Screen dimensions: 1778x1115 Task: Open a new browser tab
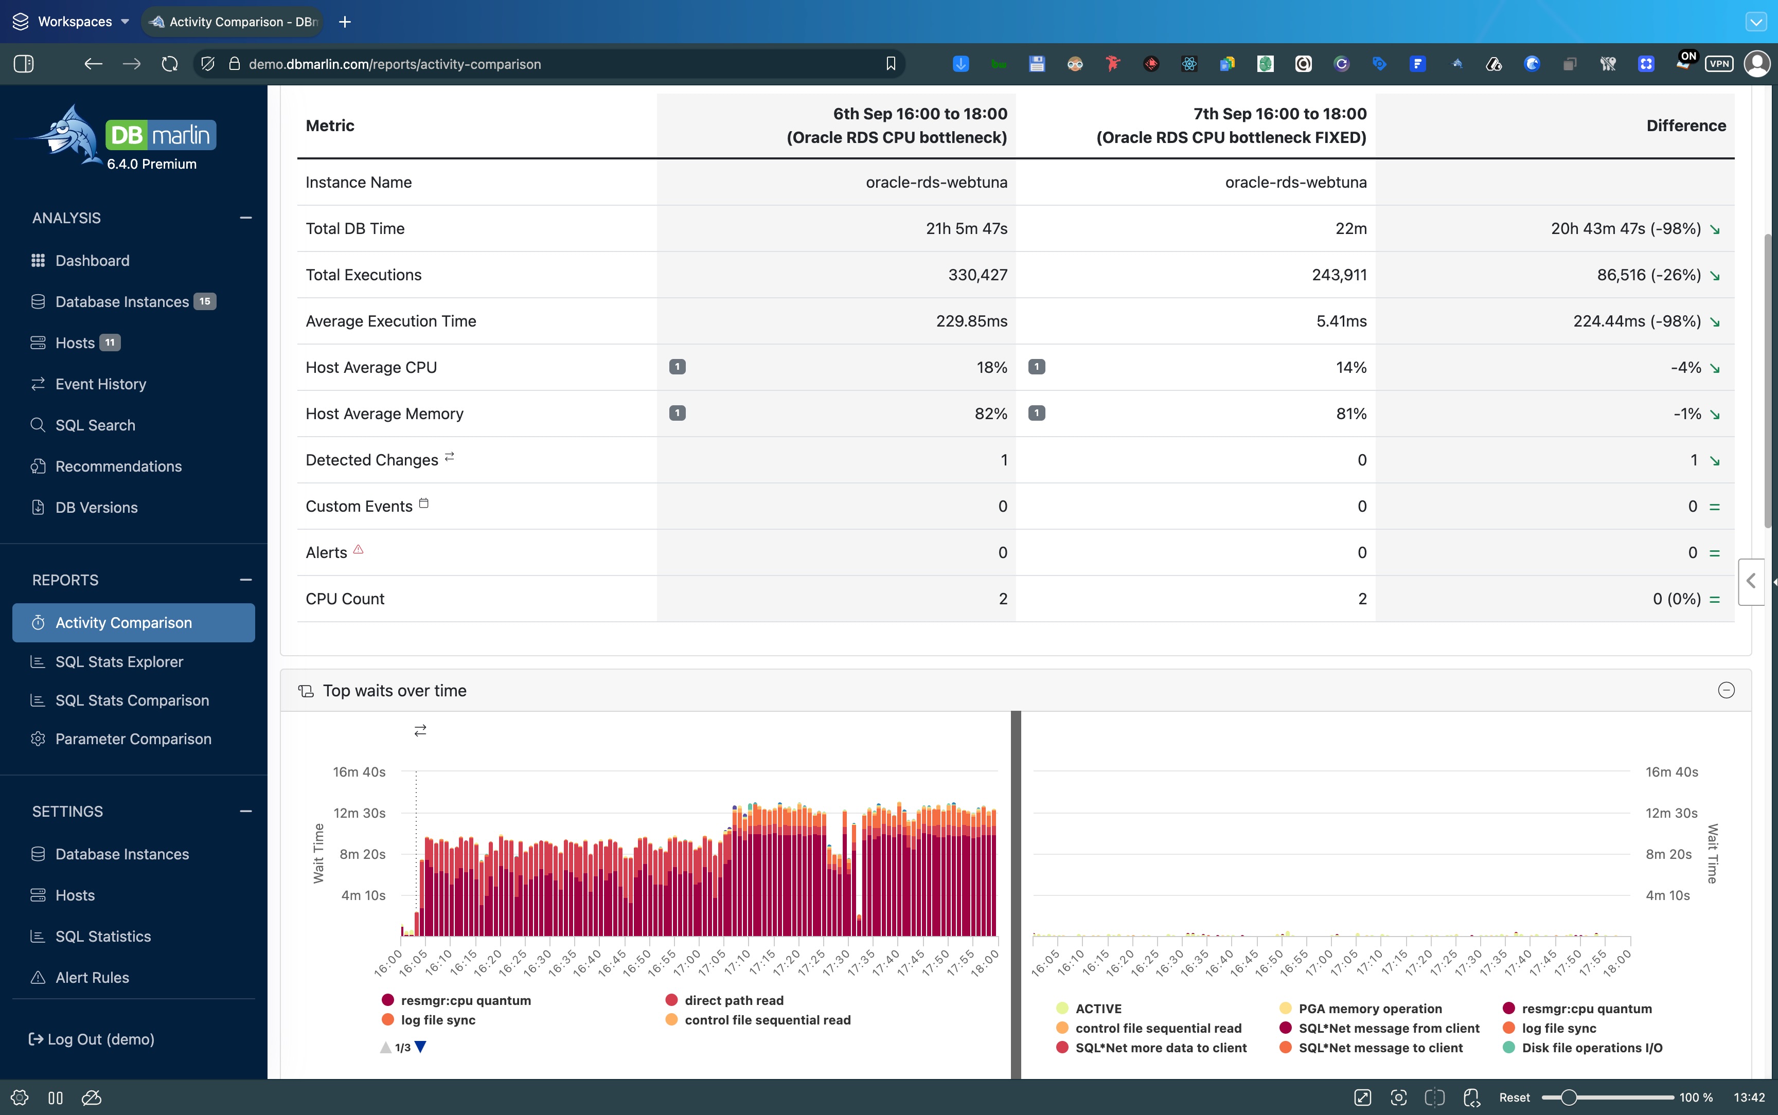pyautogui.click(x=344, y=22)
